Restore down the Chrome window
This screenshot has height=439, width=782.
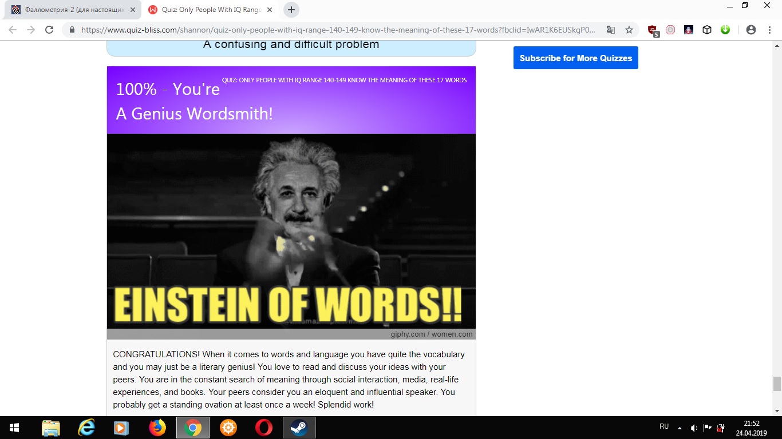click(745, 6)
